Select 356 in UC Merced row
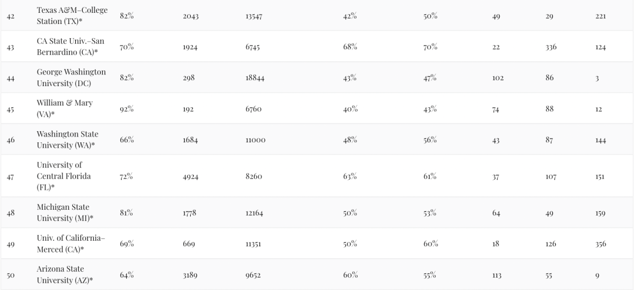 pyautogui.click(x=600, y=244)
